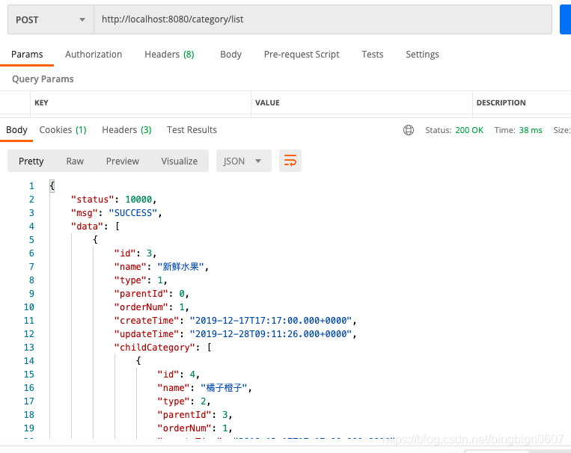The width and height of the screenshot is (571, 453).
Task: Click the createTime value line
Action: click(x=235, y=321)
